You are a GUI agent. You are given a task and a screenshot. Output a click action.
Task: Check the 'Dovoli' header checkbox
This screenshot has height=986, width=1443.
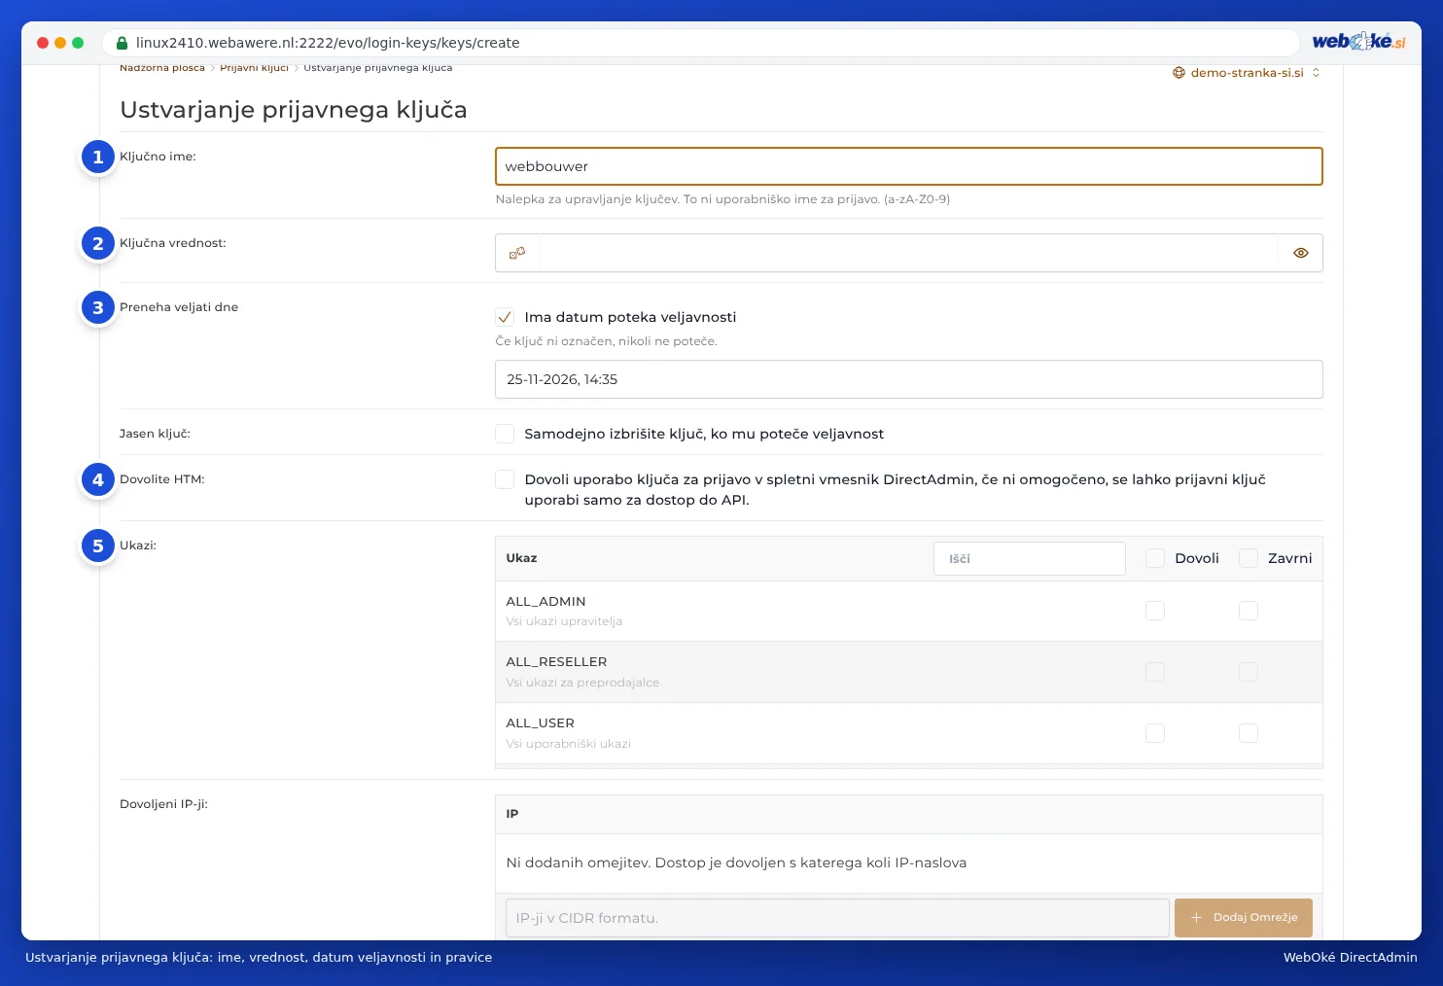[1155, 558]
